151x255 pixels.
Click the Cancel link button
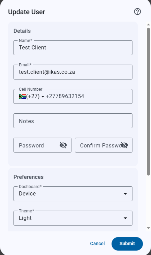pyautogui.click(x=97, y=244)
